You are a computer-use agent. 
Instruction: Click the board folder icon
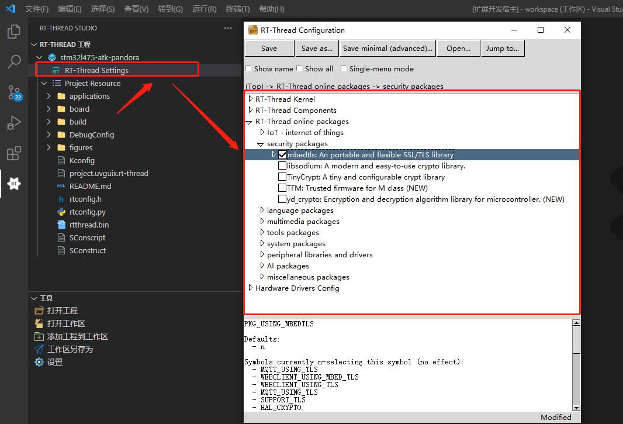tap(61, 109)
